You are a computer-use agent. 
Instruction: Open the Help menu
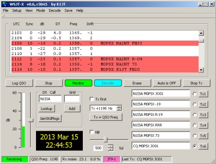80,10
